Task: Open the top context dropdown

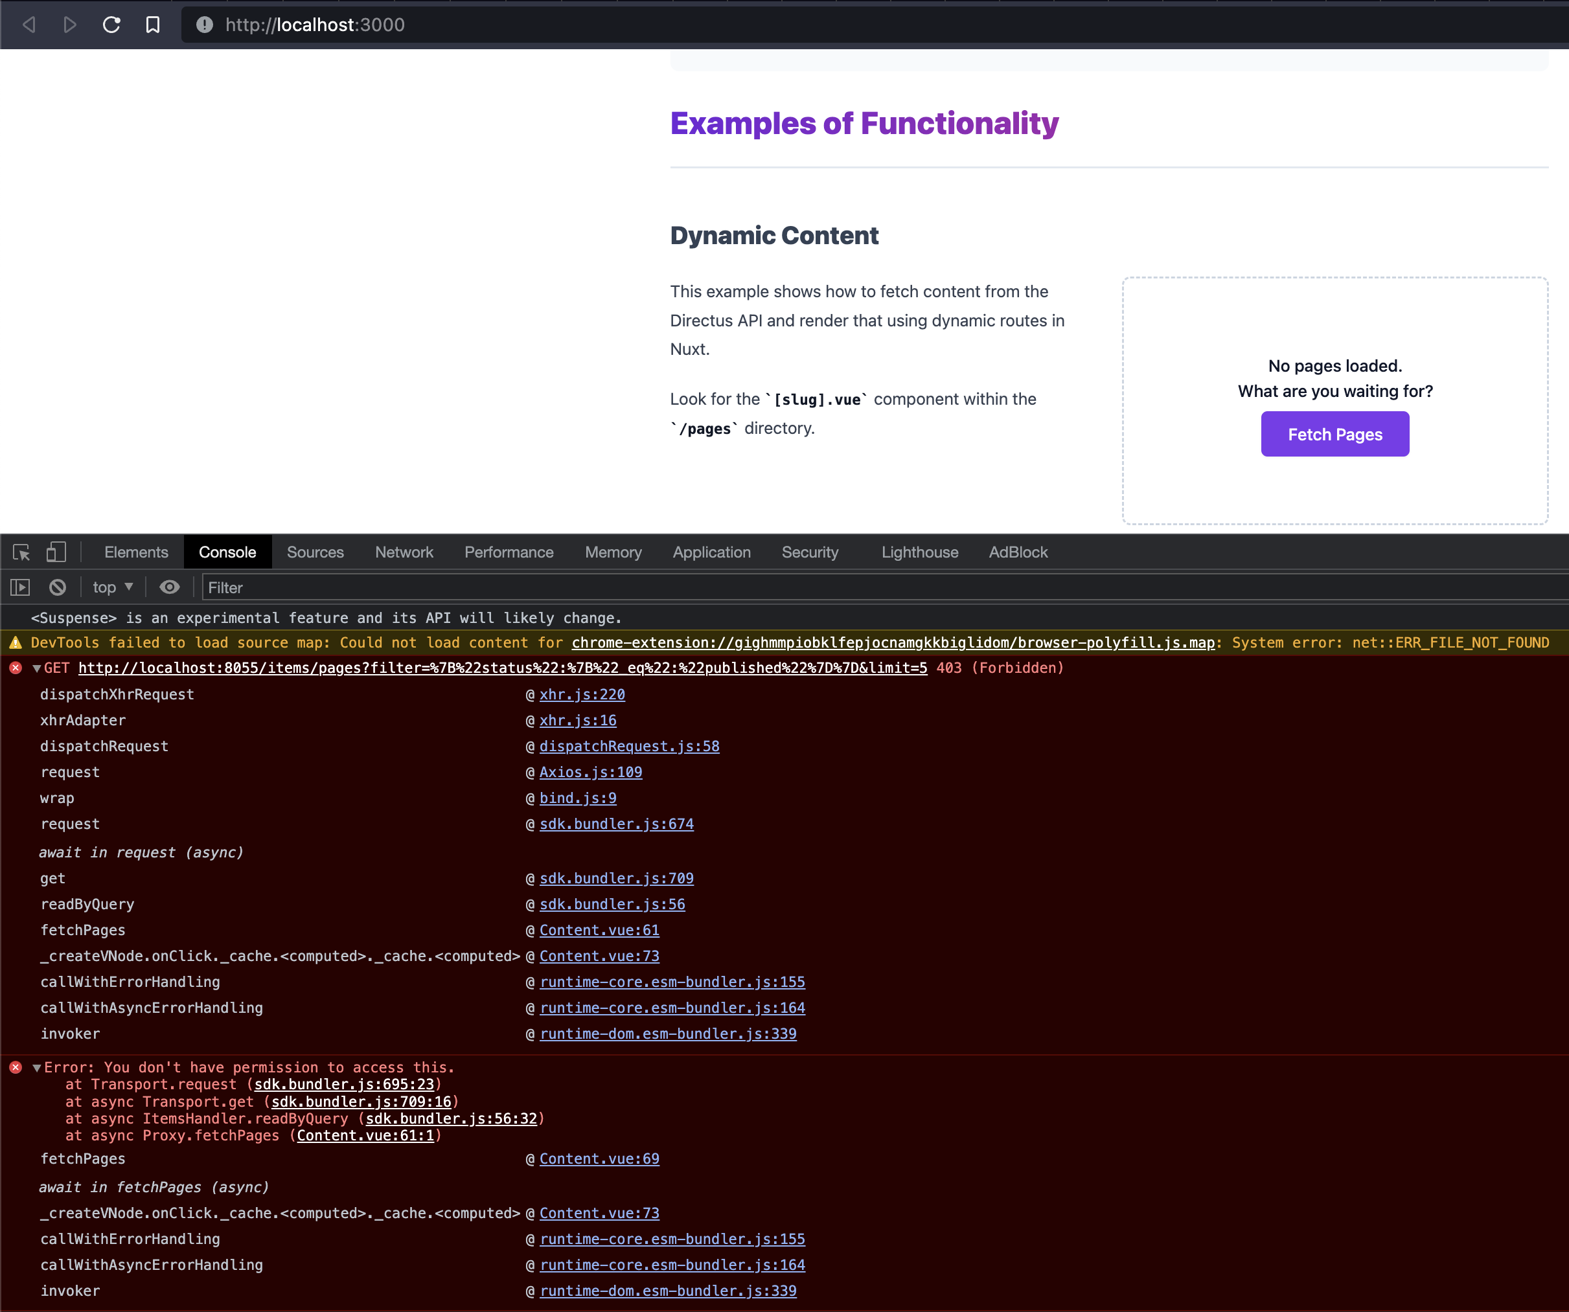Action: click(112, 587)
